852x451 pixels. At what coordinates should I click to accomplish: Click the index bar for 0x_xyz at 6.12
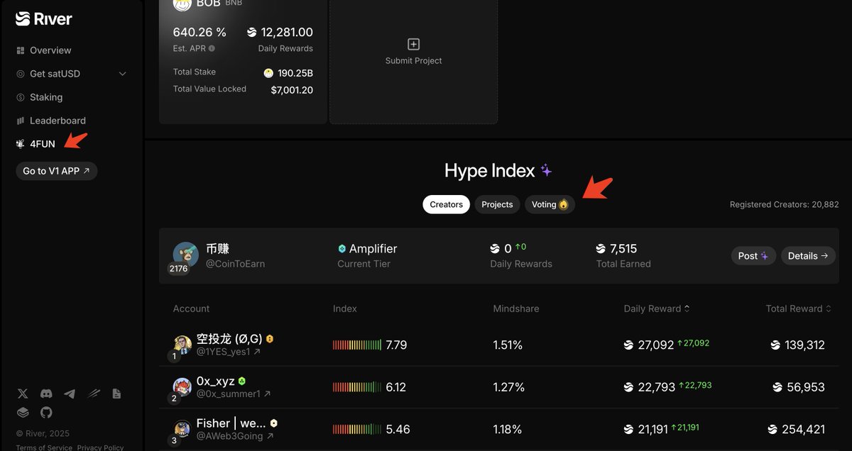pos(357,387)
